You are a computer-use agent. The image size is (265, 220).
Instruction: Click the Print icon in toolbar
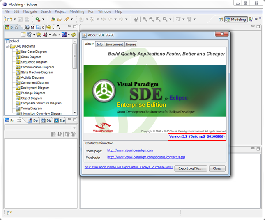tap(27, 19)
